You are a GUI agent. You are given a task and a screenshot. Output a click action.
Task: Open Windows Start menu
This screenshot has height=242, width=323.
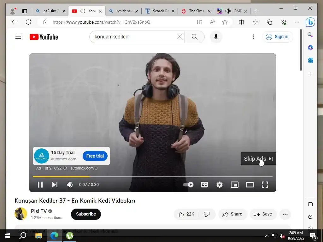click(8, 236)
